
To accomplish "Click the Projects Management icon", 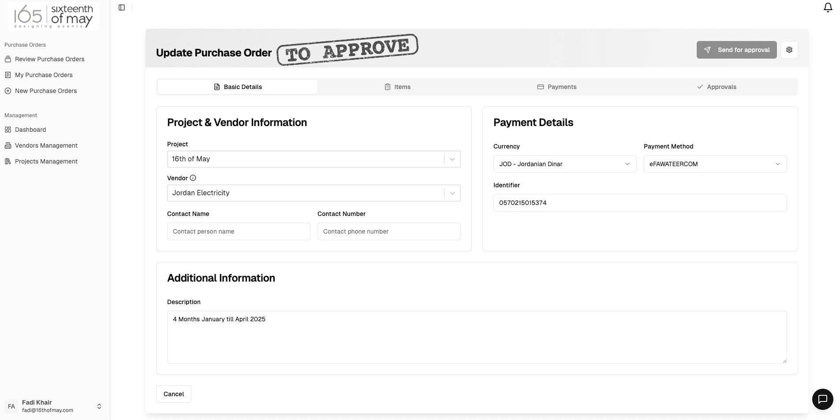I will click(8, 161).
